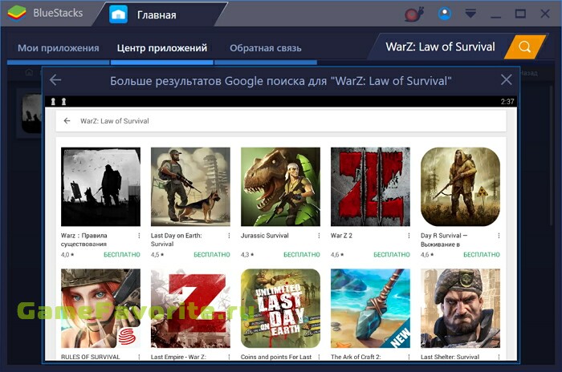Open the options menu for Last Day on Earth
Screen dimensions: 562x372
point(229,236)
